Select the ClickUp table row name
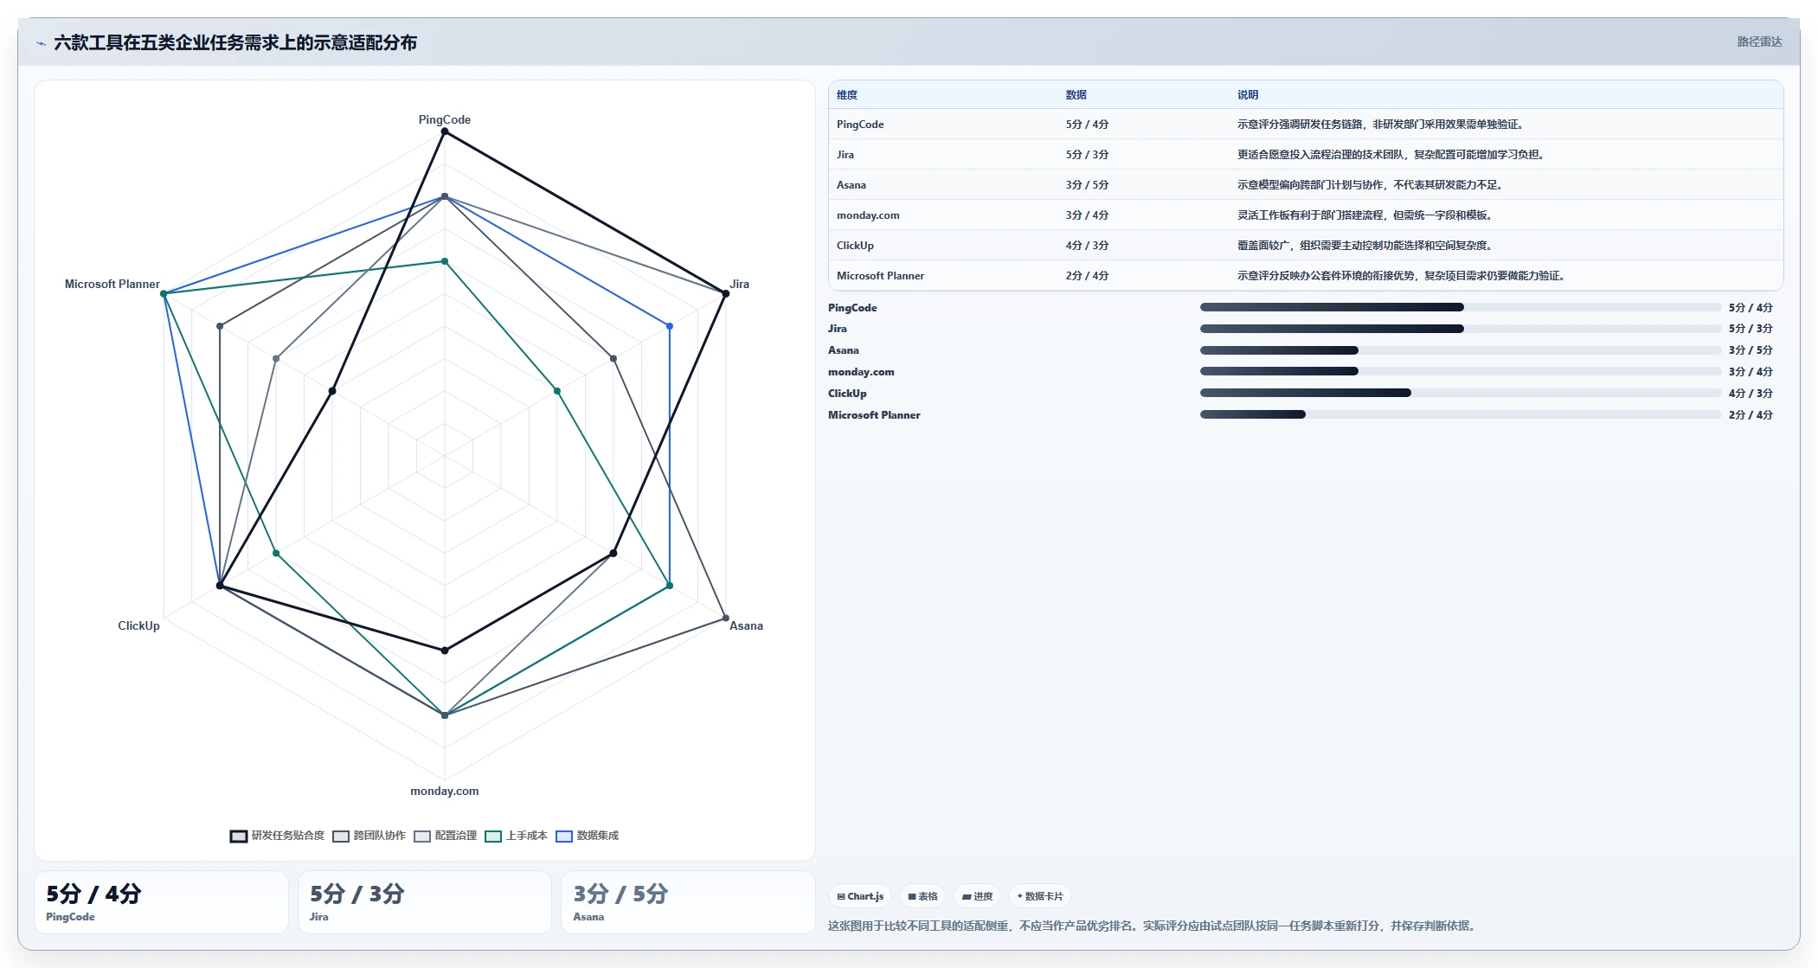 [855, 246]
